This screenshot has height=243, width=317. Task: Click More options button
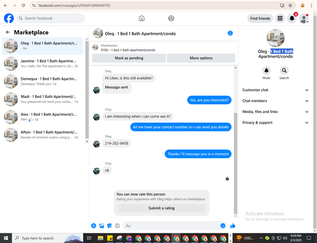tap(201, 58)
